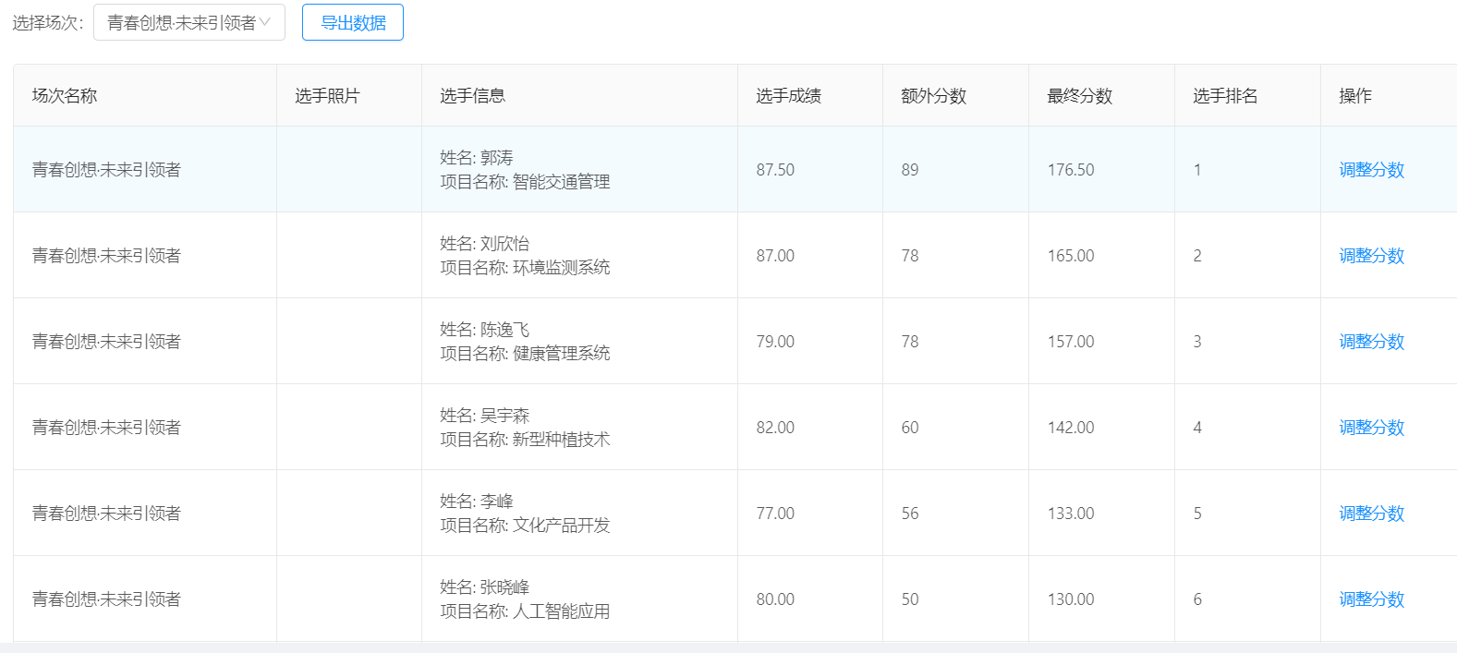Click the final score 142.00
1457x653 pixels.
pyautogui.click(x=1071, y=428)
